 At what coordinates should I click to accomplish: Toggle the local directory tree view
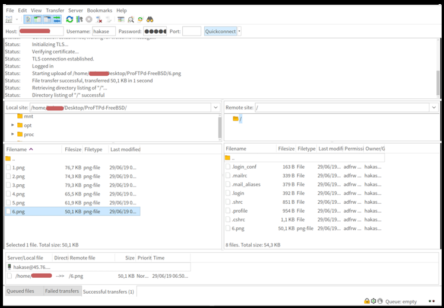(x=37, y=20)
